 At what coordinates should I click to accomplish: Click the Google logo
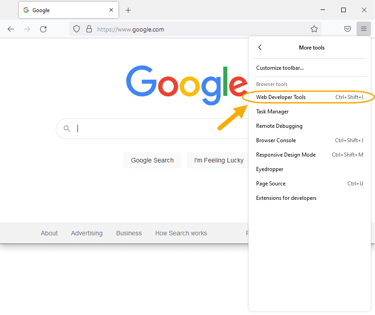187,85
